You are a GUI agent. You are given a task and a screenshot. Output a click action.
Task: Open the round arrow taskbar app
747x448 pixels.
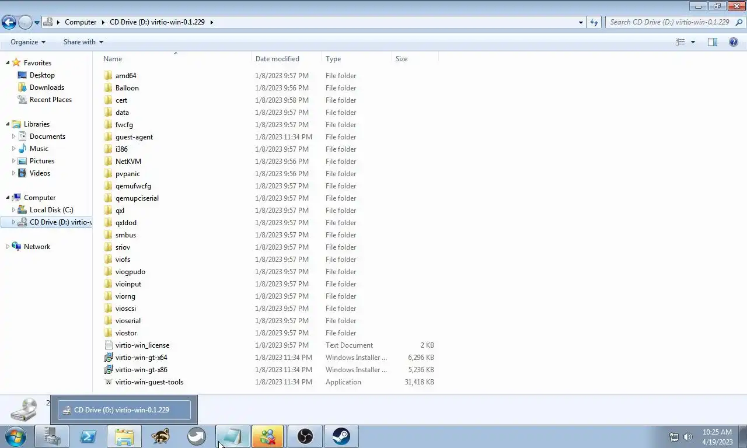[197, 436]
